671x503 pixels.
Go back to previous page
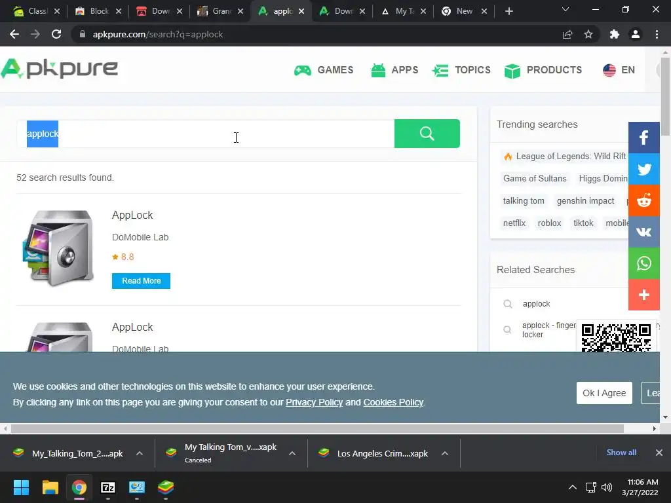[x=14, y=34]
